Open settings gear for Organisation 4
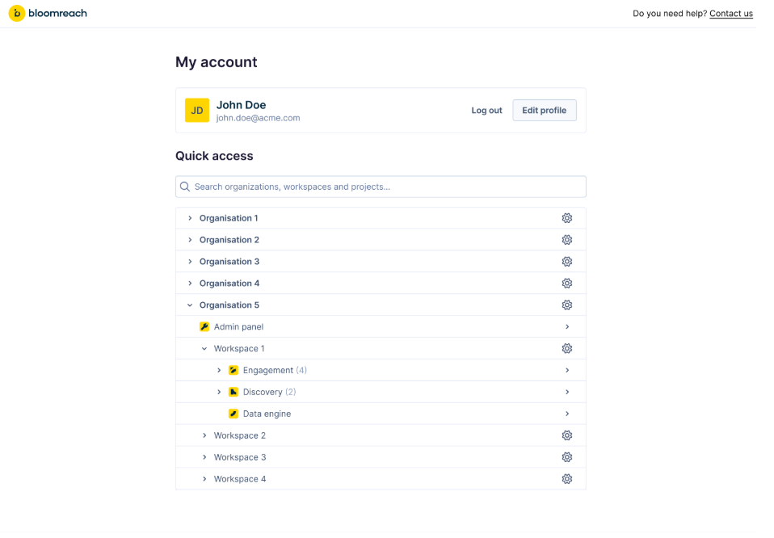This screenshot has height=538, width=774. pyautogui.click(x=566, y=284)
